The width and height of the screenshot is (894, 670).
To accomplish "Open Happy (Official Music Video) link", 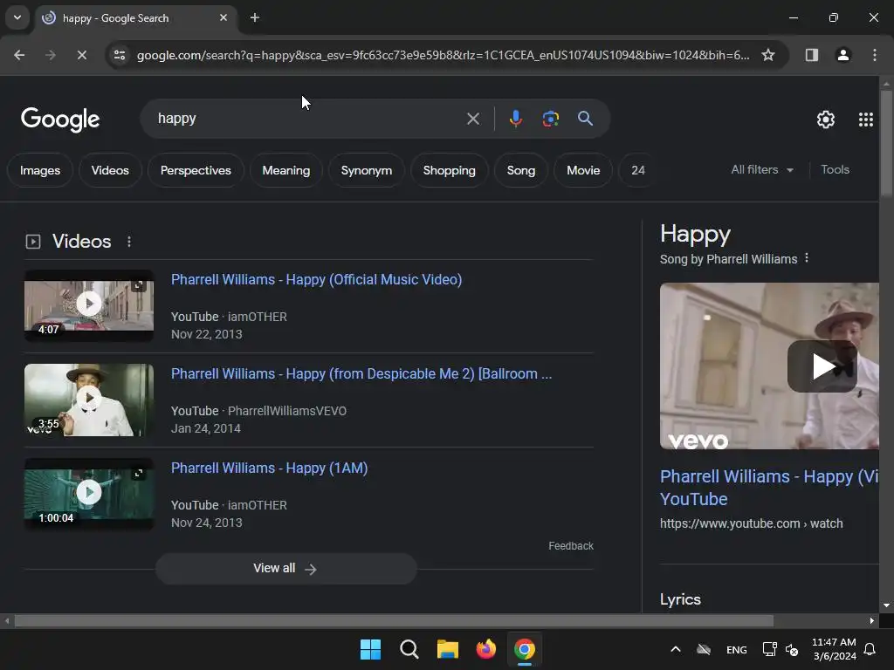I will (316, 280).
